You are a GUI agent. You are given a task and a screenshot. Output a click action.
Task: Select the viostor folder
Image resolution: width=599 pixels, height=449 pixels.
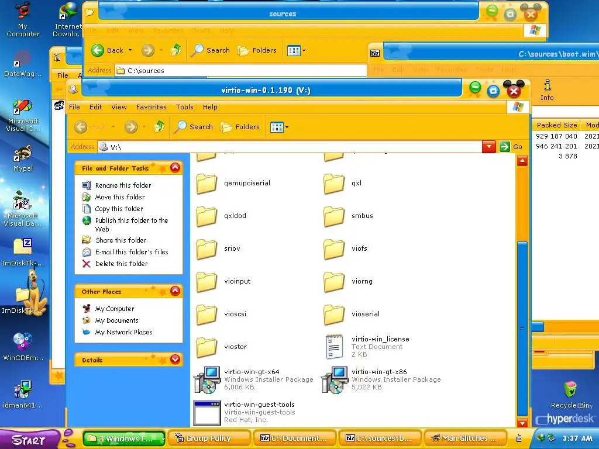point(221,347)
